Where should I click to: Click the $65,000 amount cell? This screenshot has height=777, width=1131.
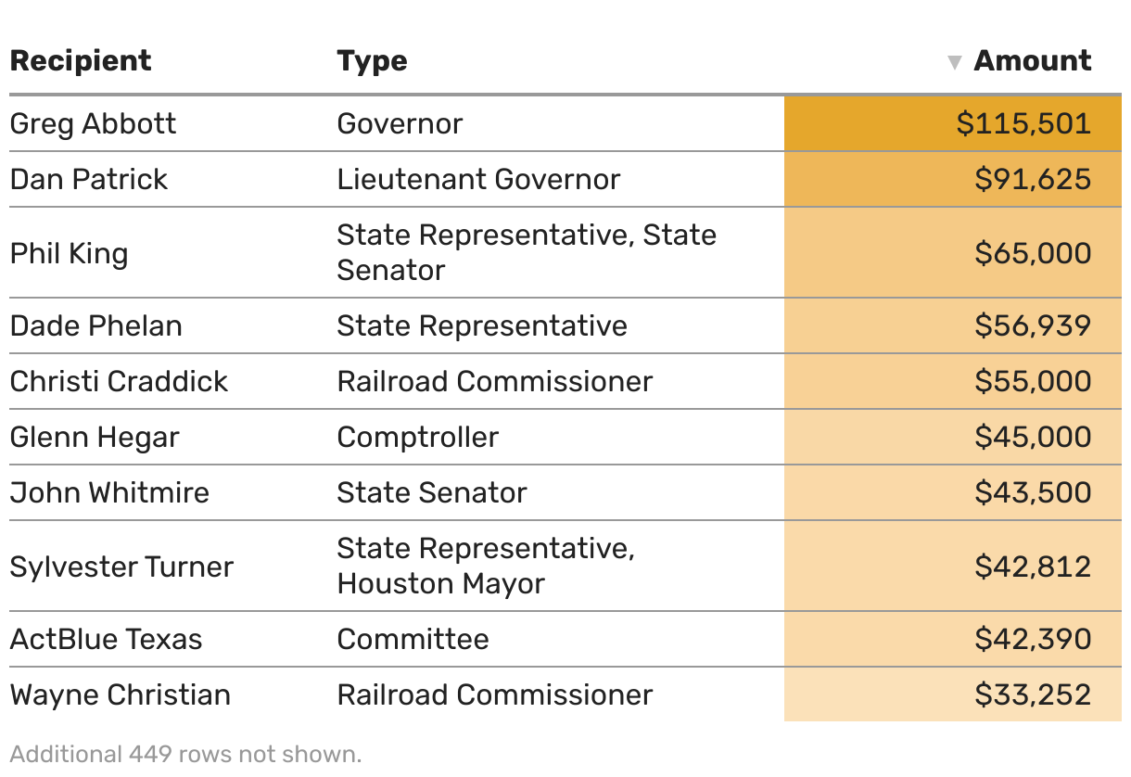pyautogui.click(x=953, y=252)
